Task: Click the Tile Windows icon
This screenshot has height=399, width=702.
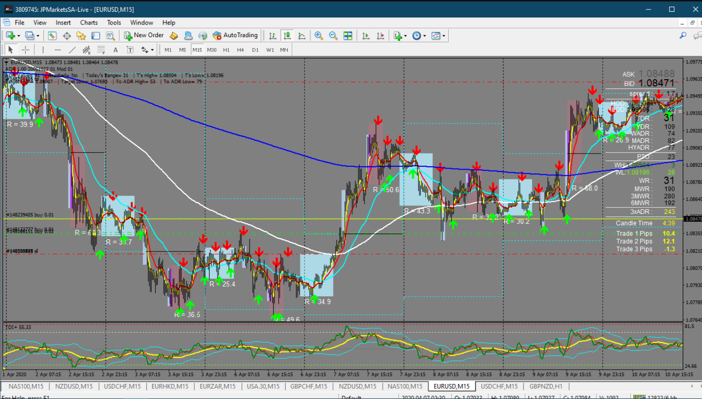Action: [x=348, y=36]
